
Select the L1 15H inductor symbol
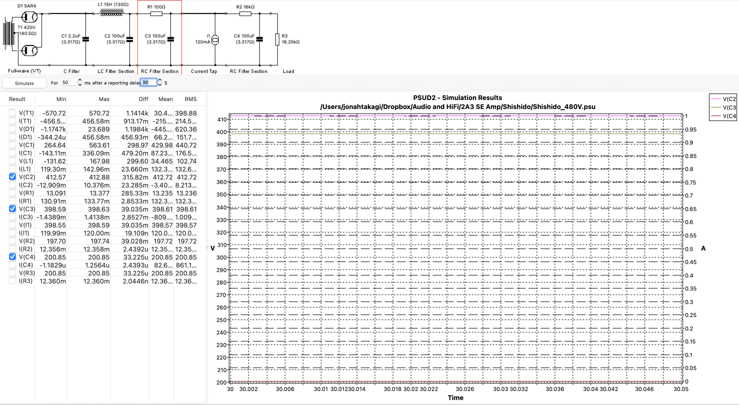coord(111,13)
